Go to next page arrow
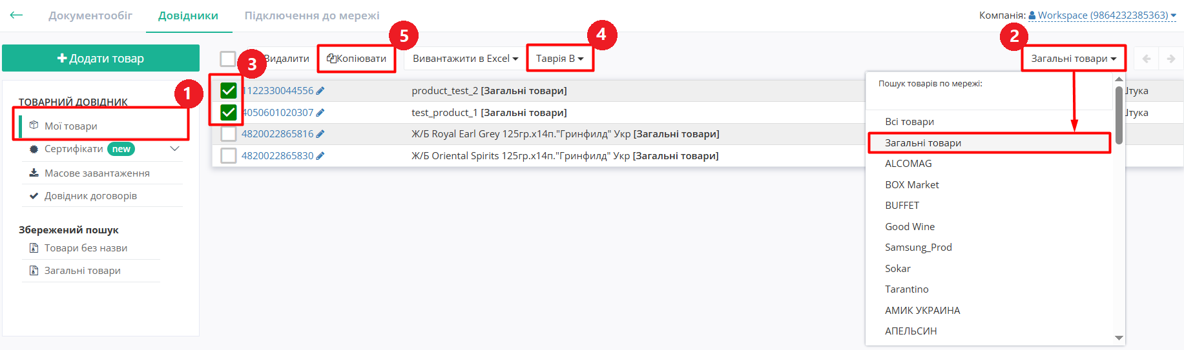Viewport: 1184px width, 350px height. [1171, 59]
